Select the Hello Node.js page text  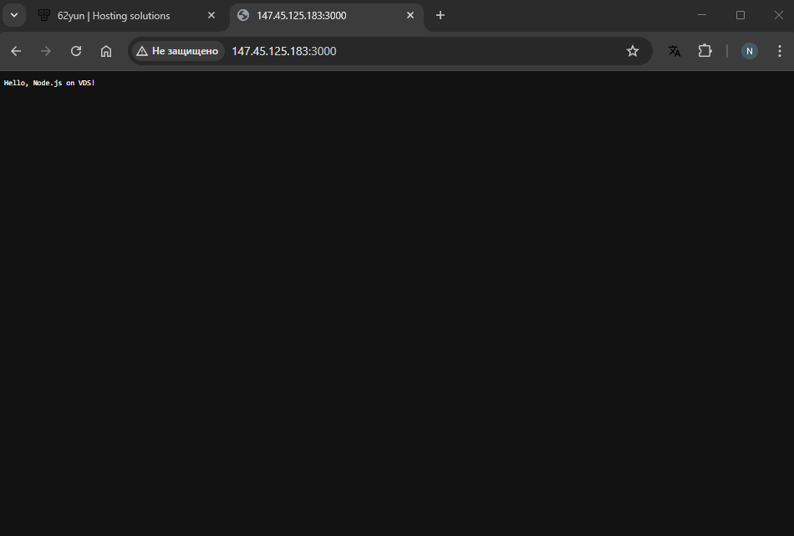tap(48, 83)
